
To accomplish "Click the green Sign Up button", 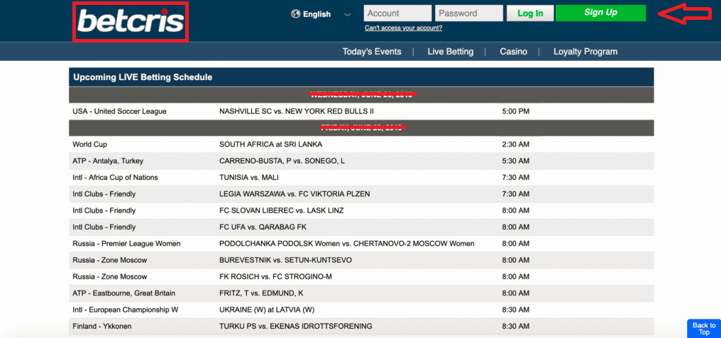I will coord(600,13).
